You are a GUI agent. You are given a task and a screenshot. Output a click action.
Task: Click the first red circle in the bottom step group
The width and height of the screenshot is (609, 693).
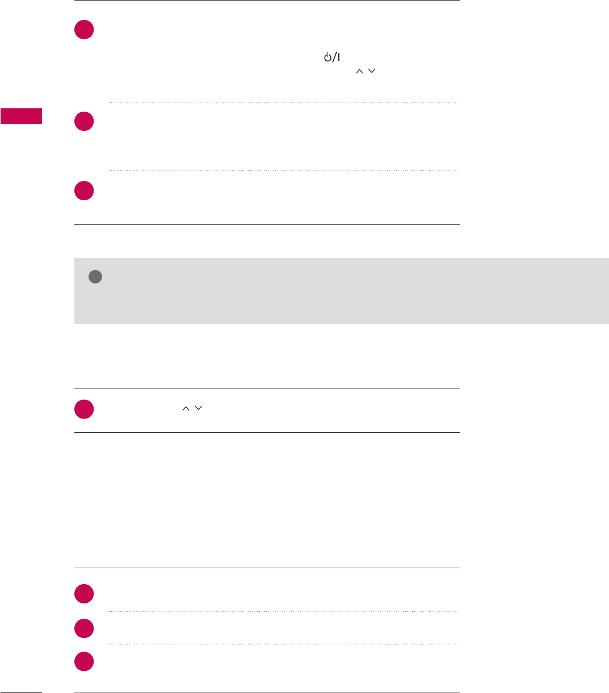(83, 594)
